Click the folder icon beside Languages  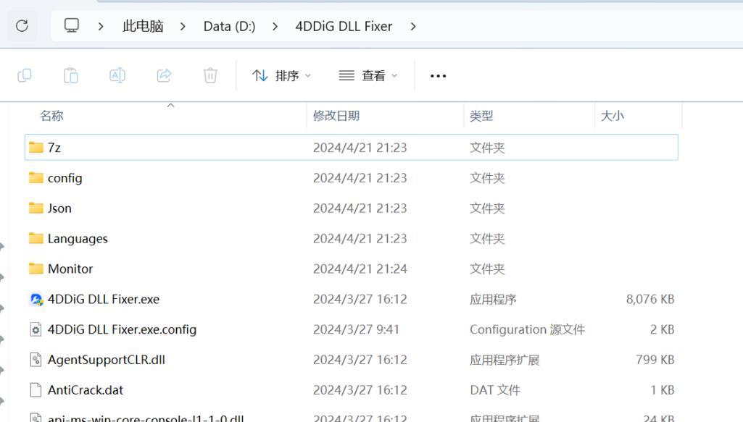(36, 238)
